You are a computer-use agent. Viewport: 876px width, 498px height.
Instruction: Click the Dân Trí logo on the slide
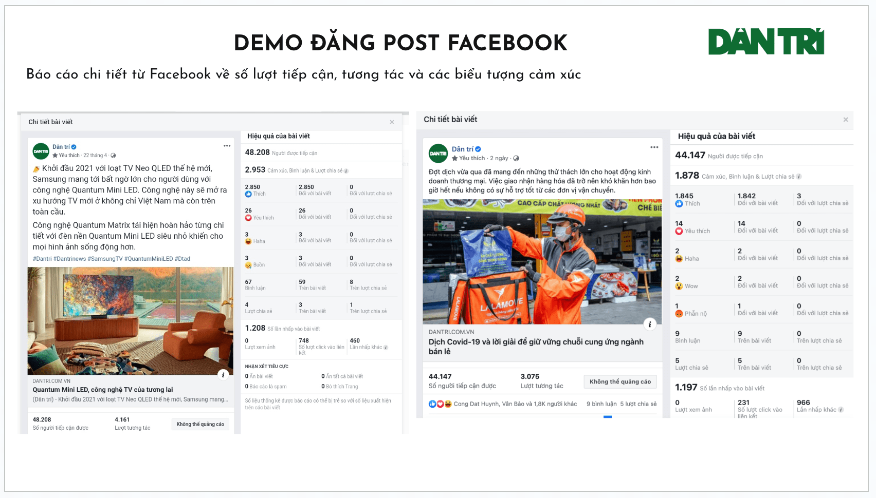tap(766, 42)
